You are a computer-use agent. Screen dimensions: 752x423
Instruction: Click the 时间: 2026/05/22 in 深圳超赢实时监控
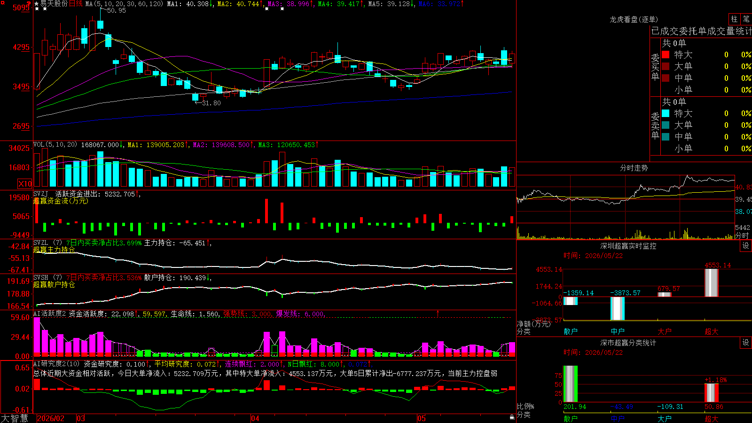593,256
